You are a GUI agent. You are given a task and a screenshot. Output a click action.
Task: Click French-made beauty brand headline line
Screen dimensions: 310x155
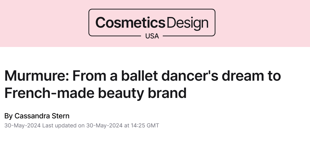(x=95, y=93)
